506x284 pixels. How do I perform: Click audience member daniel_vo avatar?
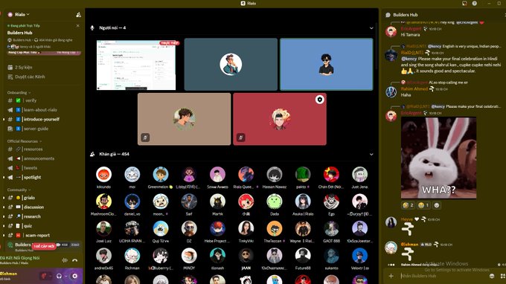coord(132,201)
